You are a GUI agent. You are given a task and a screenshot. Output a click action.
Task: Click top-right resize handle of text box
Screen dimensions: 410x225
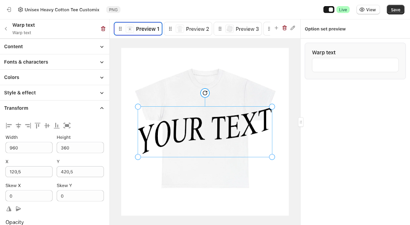[x=272, y=107]
